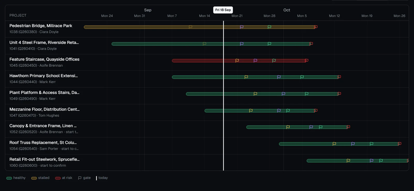Click the Sep month label

148,10
